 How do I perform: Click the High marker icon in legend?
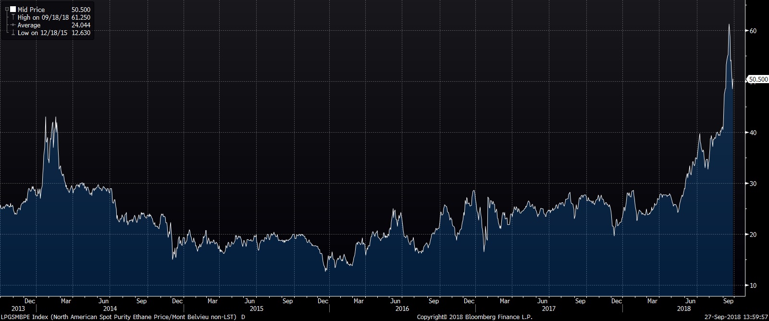(13, 17)
